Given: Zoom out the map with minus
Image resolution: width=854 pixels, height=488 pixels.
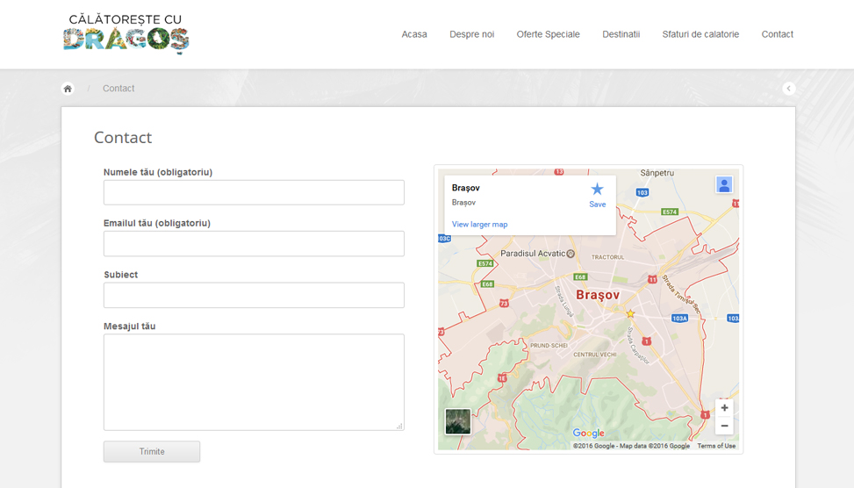Looking at the screenshot, I should point(724,426).
